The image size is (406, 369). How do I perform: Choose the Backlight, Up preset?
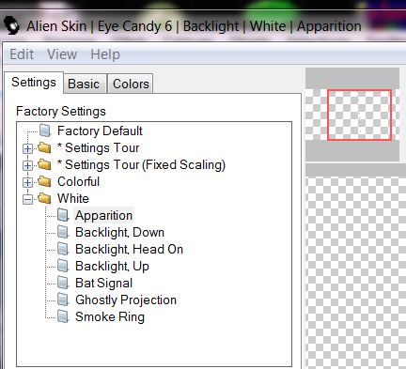pos(112,267)
